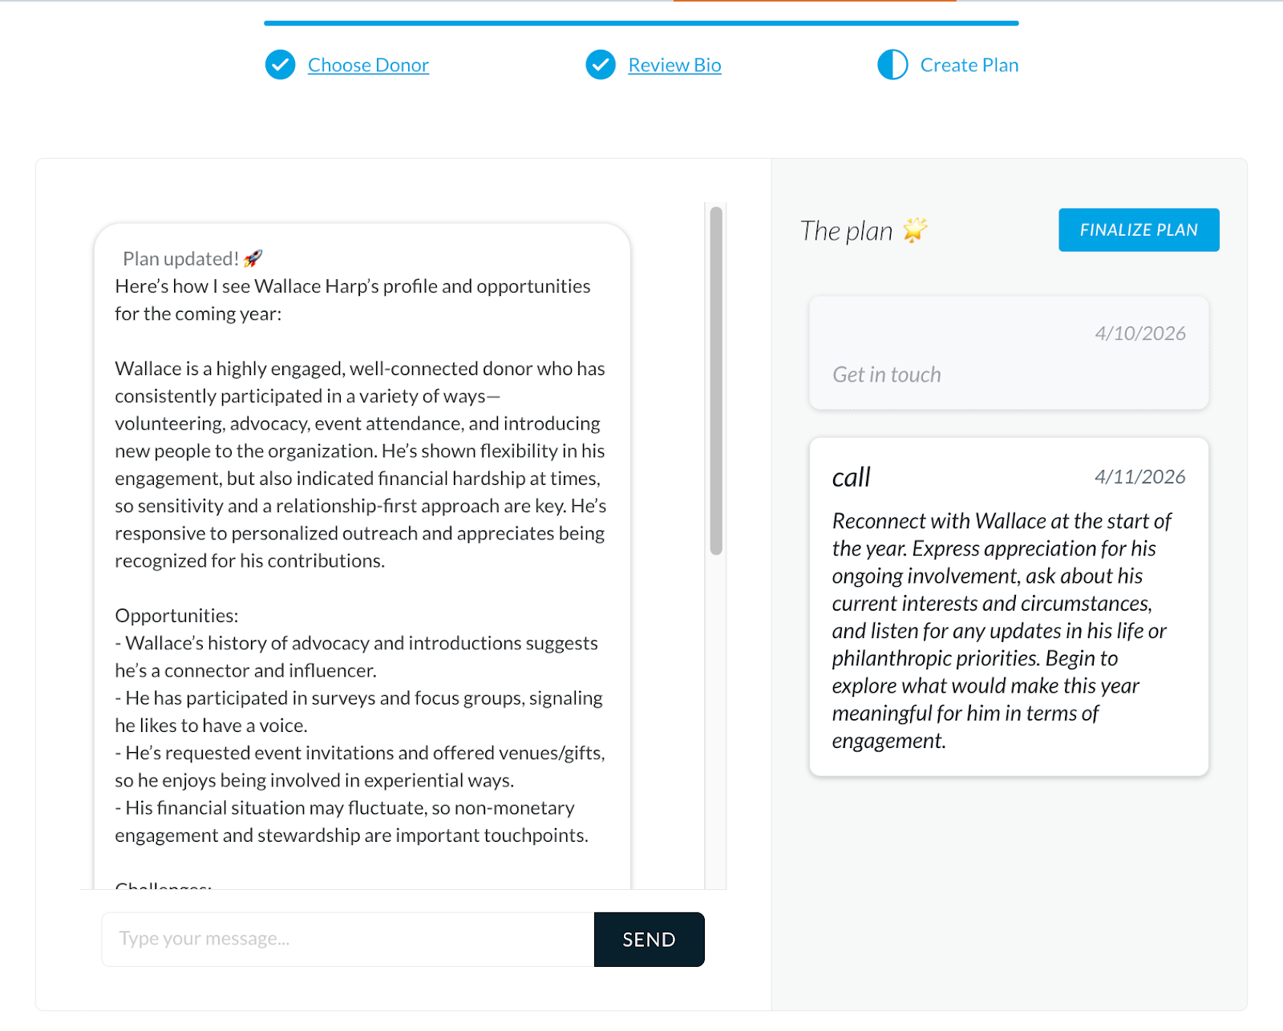Image resolution: width=1283 pixels, height=1031 pixels.
Task: Open the Choose Donor step link
Action: pos(368,65)
